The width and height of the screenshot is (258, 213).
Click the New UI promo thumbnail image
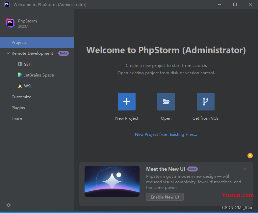(112, 181)
